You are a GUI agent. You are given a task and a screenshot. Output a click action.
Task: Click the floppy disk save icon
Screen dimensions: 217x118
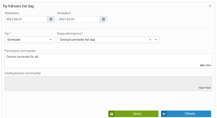click(x=111, y=114)
